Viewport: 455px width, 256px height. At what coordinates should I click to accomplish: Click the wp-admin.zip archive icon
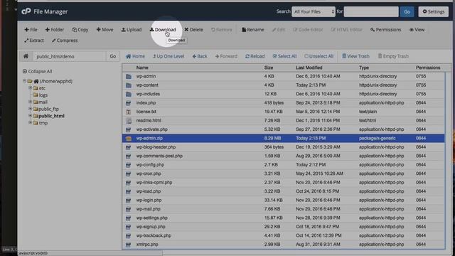[129, 139]
